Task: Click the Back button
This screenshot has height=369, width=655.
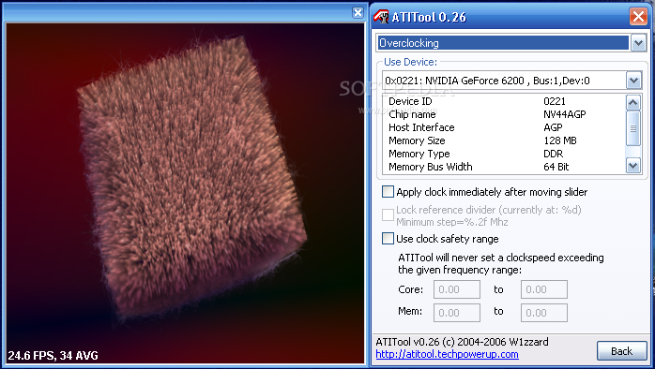Action: click(x=621, y=351)
